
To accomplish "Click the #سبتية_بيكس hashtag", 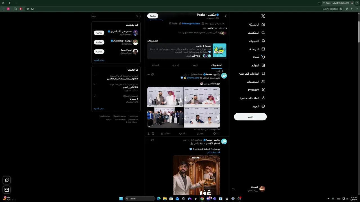I will pos(213,152).
